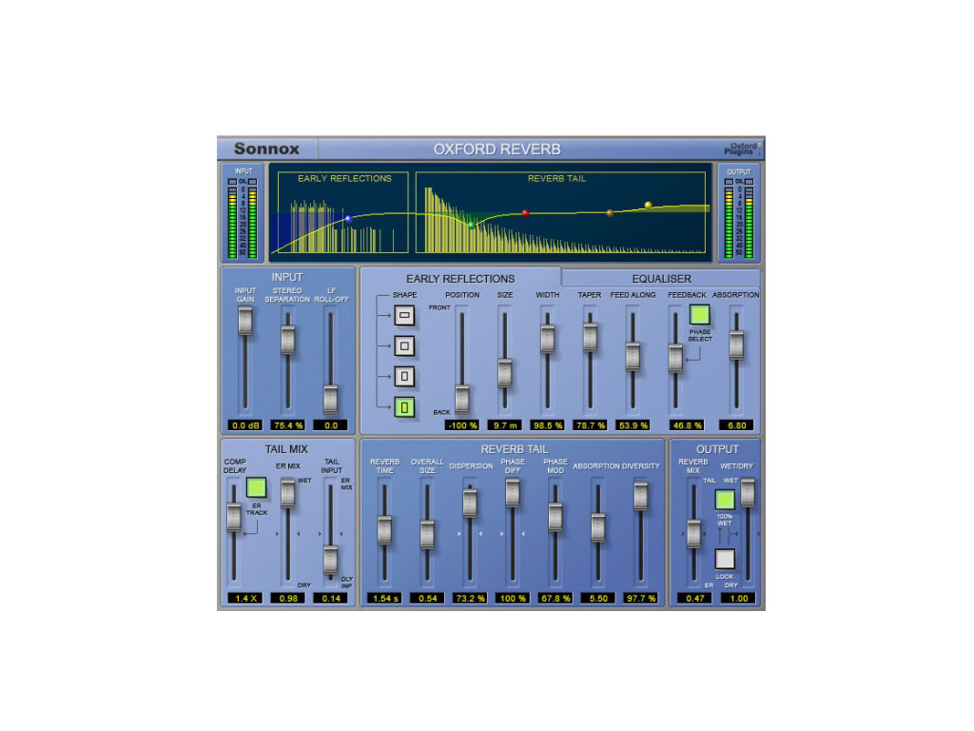Click the Size 9.7 m value field
Image resolution: width=974 pixels, height=731 pixels.
point(504,425)
